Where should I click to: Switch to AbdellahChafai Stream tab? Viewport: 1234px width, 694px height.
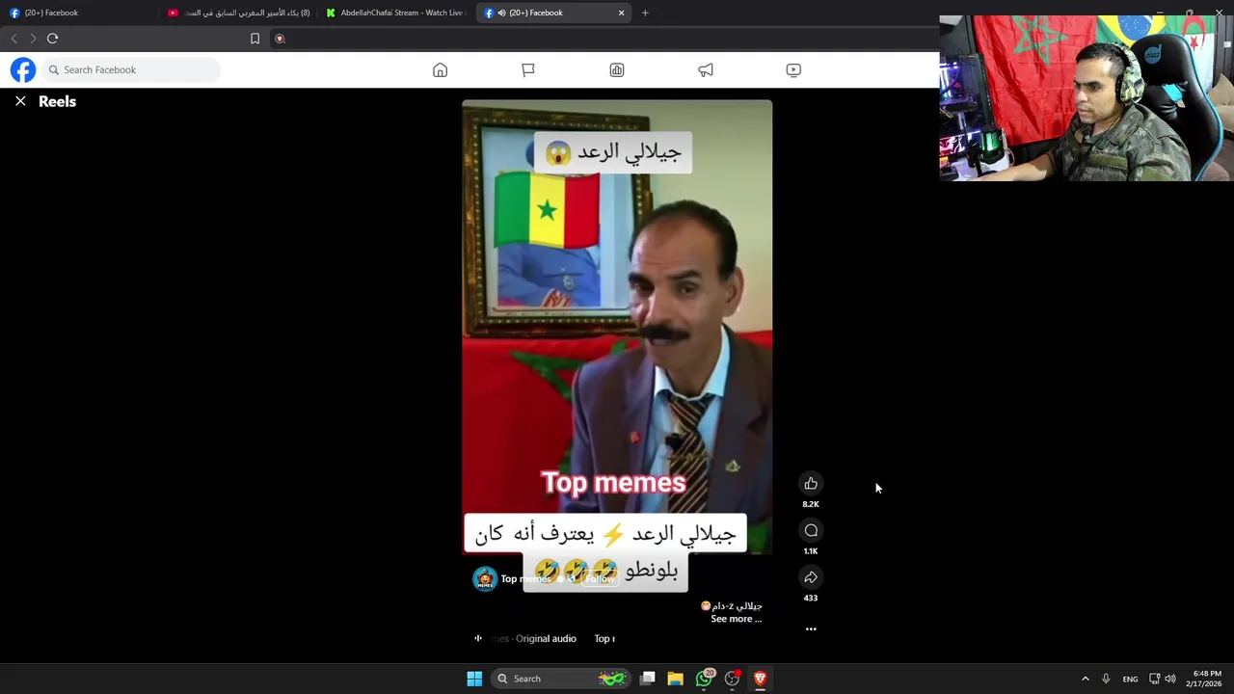tap(395, 13)
